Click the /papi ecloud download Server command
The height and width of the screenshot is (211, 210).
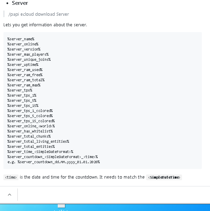pyautogui.click(x=39, y=14)
